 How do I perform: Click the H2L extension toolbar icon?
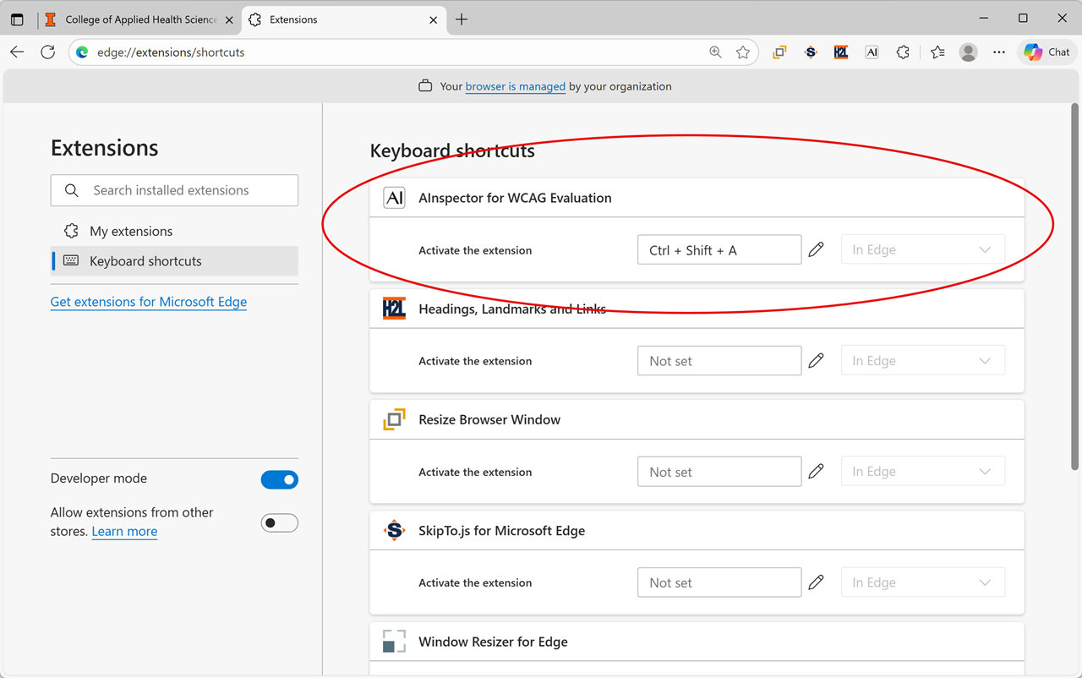point(841,52)
